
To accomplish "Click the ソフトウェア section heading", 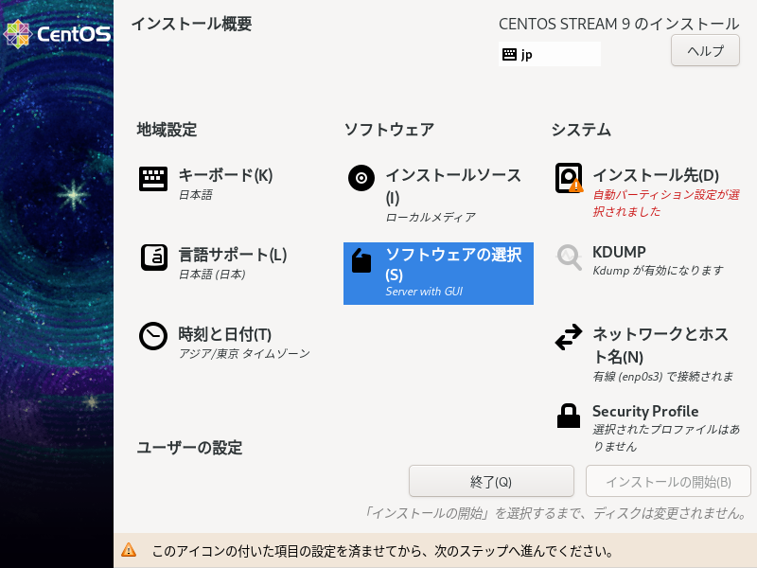I will pos(389,130).
